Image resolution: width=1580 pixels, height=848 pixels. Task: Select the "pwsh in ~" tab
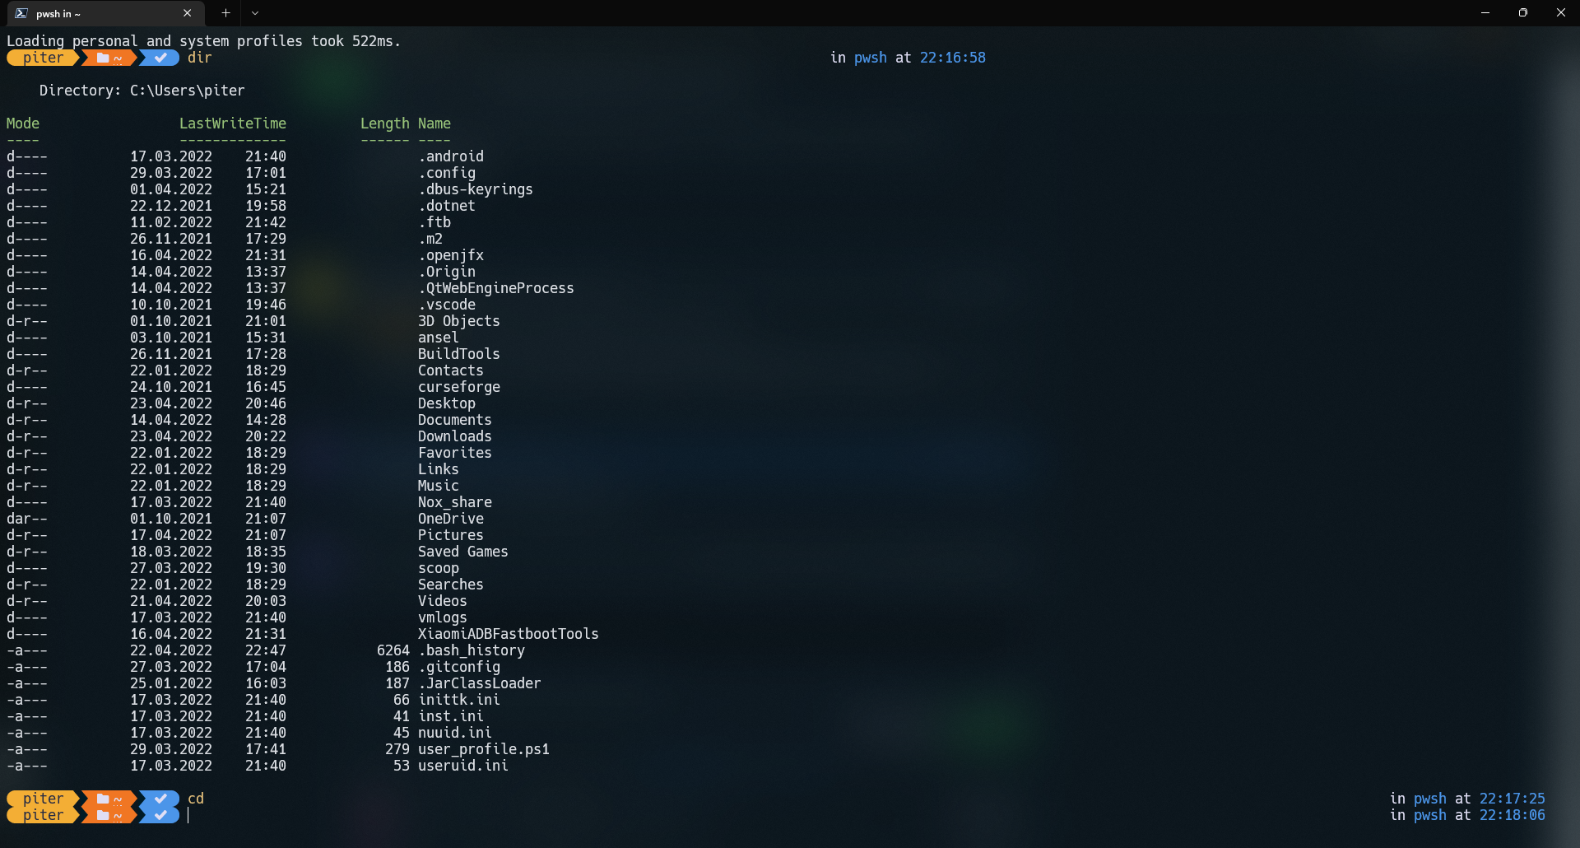pyautogui.click(x=91, y=13)
